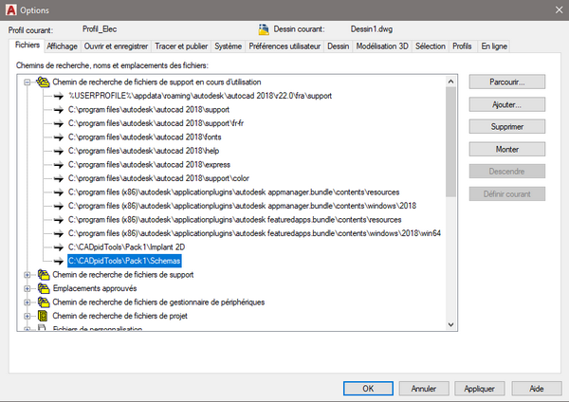
Task: Click the Supprimer button
Action: (x=506, y=126)
